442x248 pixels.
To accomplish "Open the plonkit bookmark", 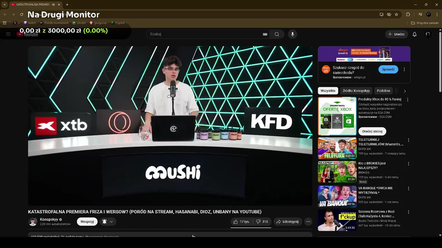I will [x=79, y=23].
